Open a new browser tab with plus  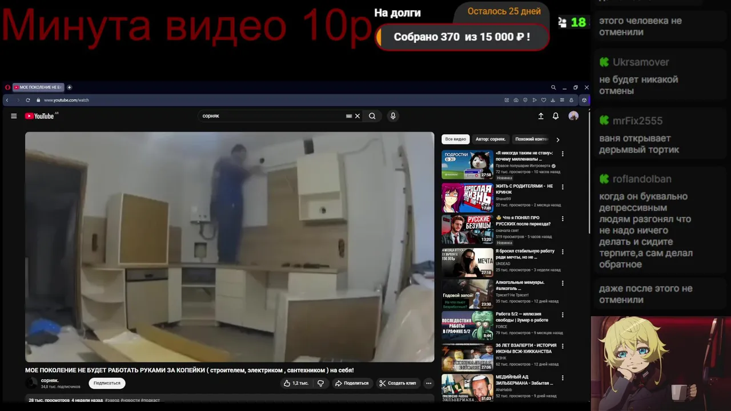coord(69,87)
